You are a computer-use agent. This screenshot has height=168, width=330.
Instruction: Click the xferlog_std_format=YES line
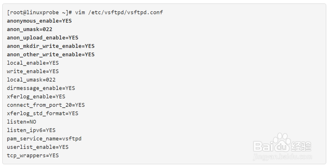pos(43,113)
